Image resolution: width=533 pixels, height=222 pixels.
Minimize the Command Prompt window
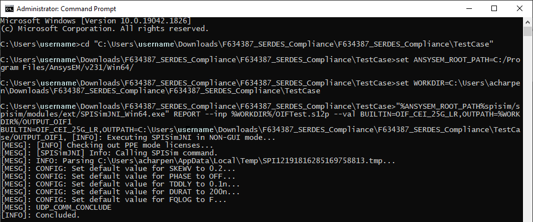pyautogui.click(x=470, y=8)
